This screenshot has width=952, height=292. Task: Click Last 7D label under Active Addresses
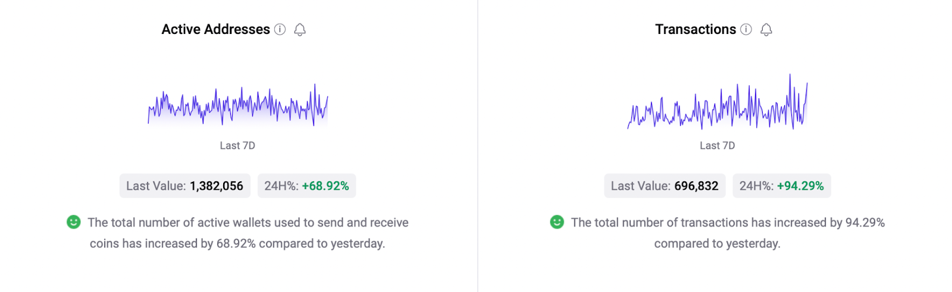point(237,146)
